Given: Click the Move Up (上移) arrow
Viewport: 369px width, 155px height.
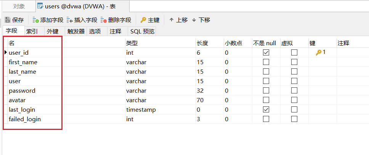Looking at the screenshot, I should (x=172, y=20).
